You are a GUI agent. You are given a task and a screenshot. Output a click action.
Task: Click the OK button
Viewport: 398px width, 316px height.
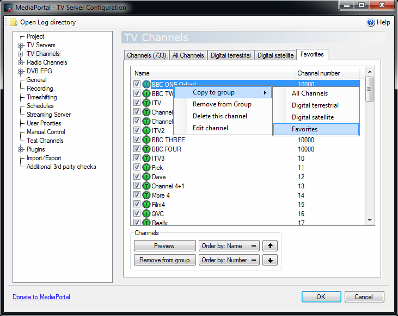pyautogui.click(x=321, y=297)
